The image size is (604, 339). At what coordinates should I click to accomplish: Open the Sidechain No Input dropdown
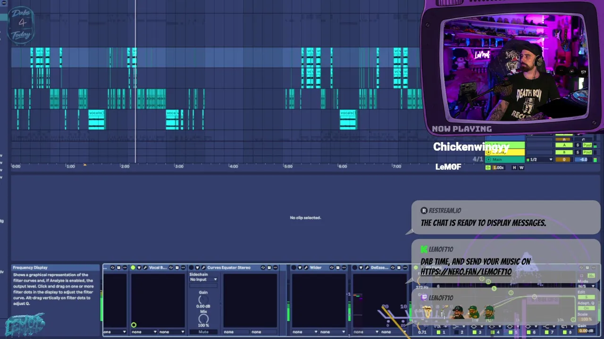203,280
